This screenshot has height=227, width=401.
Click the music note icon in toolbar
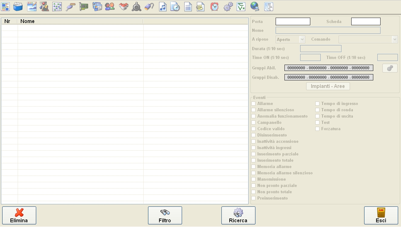point(163,7)
